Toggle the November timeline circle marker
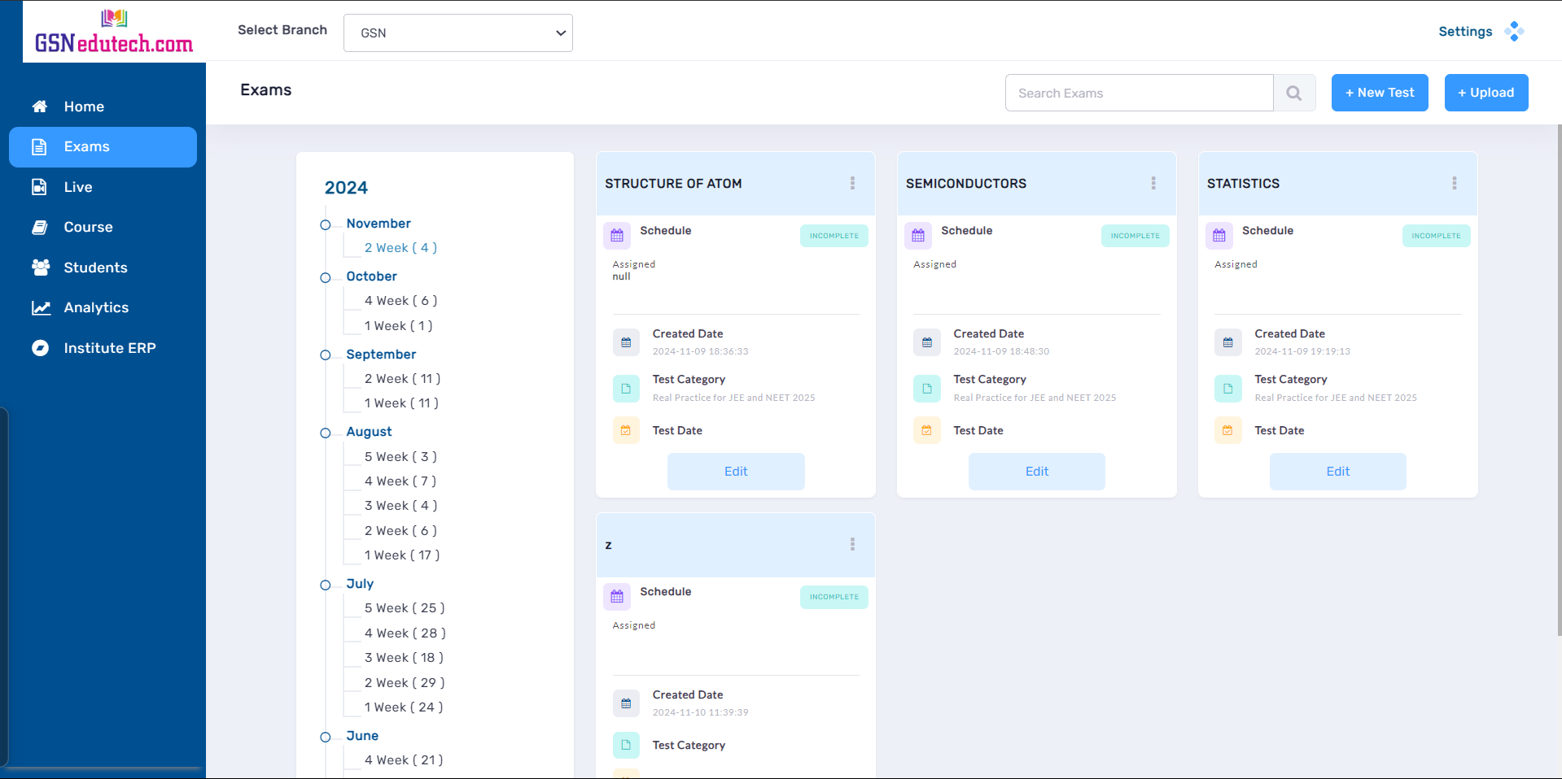 (326, 224)
